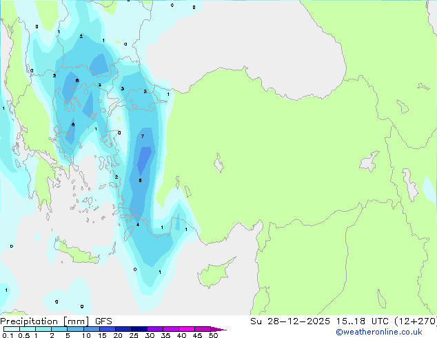Image resolution: width=437 pixels, height=338 pixels.
Task: Click legend scale label '10'
Action: pos(86,335)
